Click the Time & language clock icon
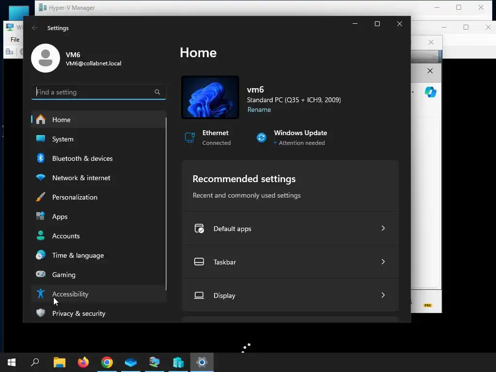Screen dimensions: 496x372 [x=41, y=255]
